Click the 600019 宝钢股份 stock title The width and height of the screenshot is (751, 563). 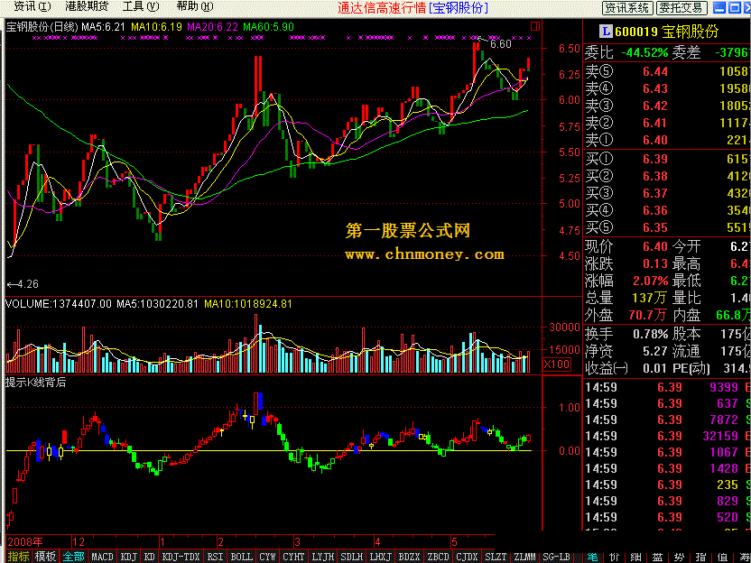click(667, 32)
